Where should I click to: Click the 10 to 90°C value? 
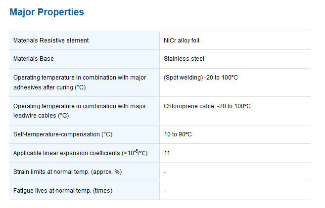click(178, 134)
